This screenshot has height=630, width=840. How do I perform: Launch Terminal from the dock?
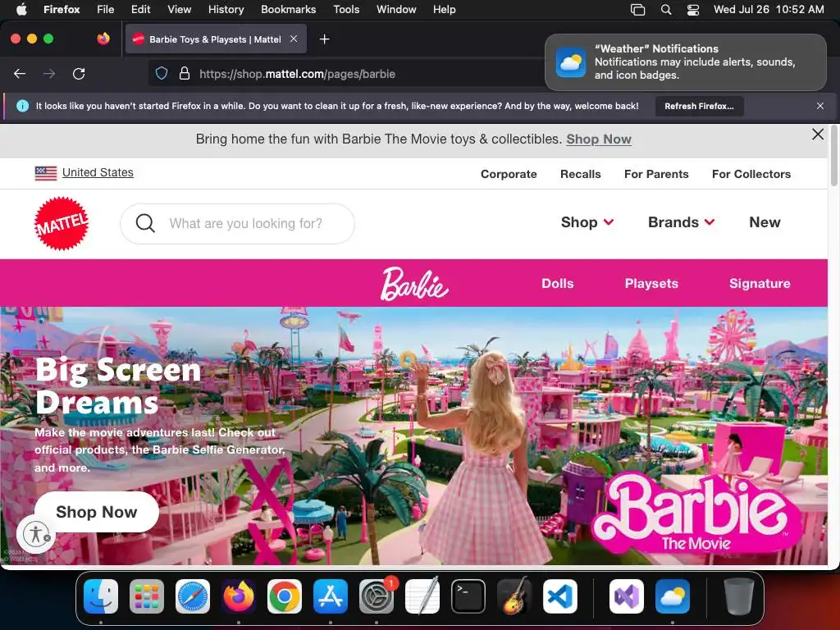(x=468, y=596)
